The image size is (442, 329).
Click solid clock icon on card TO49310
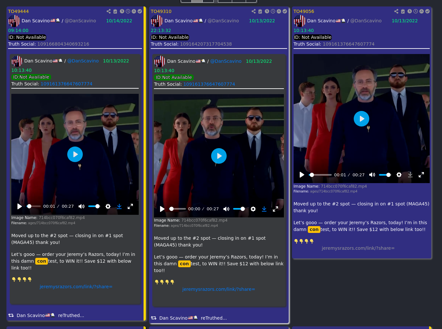tap(267, 11)
